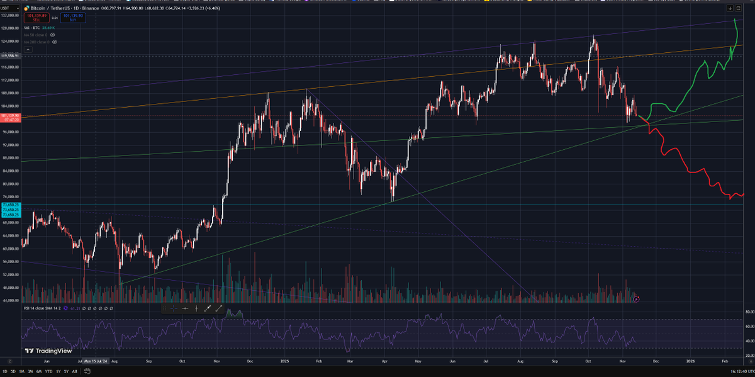Toggle visibility of the RSI indicator
This screenshot has width=755, height=377.
click(83, 308)
